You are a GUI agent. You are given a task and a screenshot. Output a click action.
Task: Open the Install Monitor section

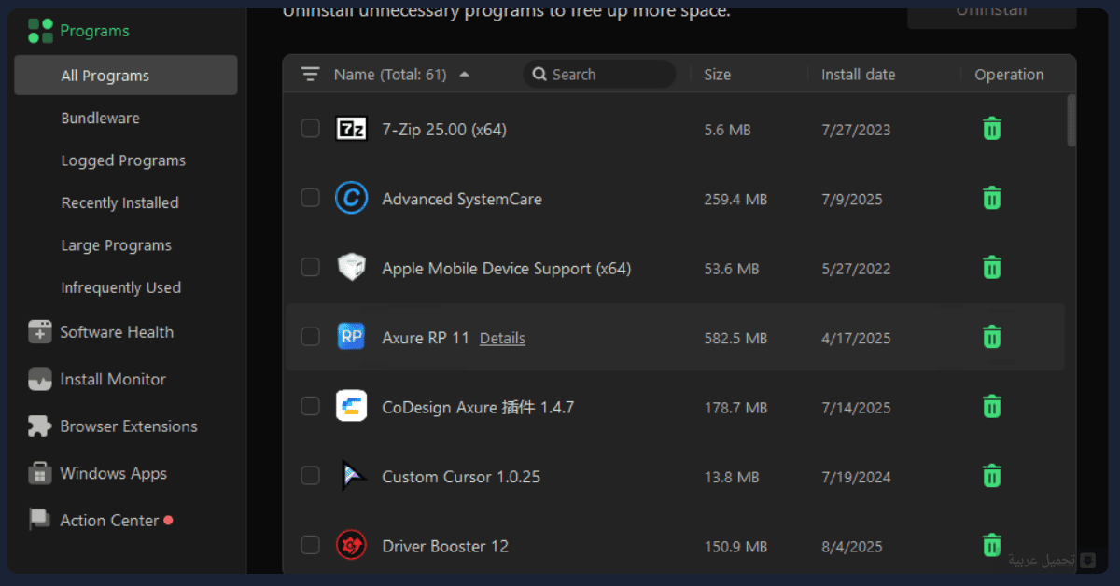(x=113, y=380)
